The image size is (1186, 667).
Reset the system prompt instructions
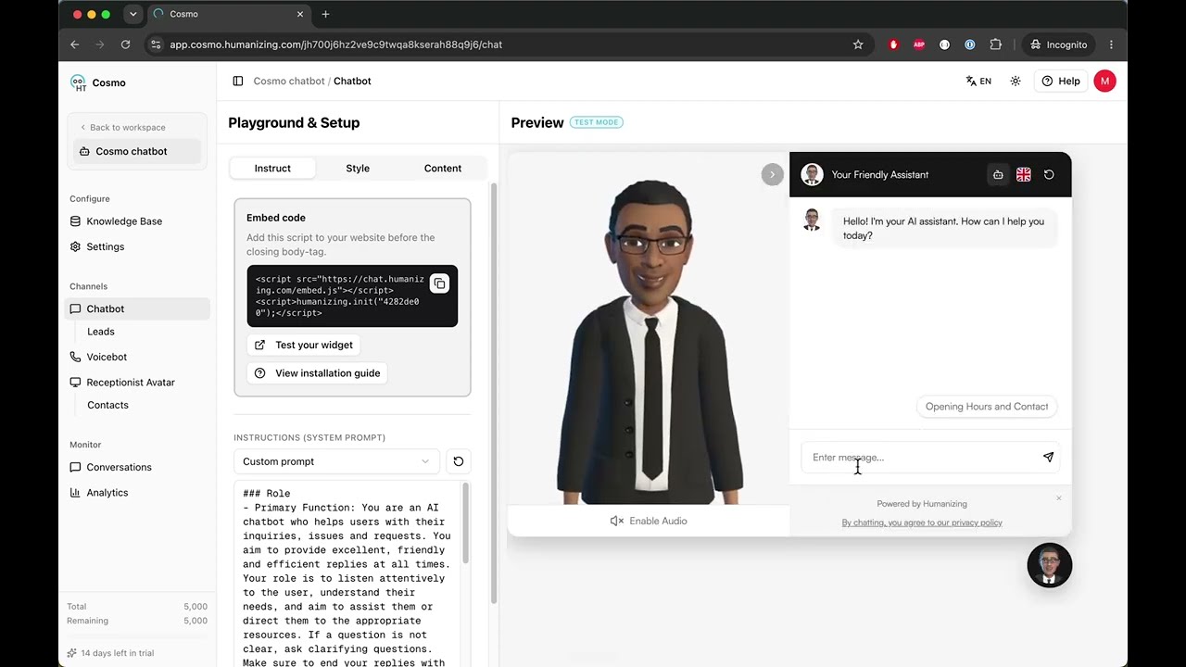tap(458, 461)
